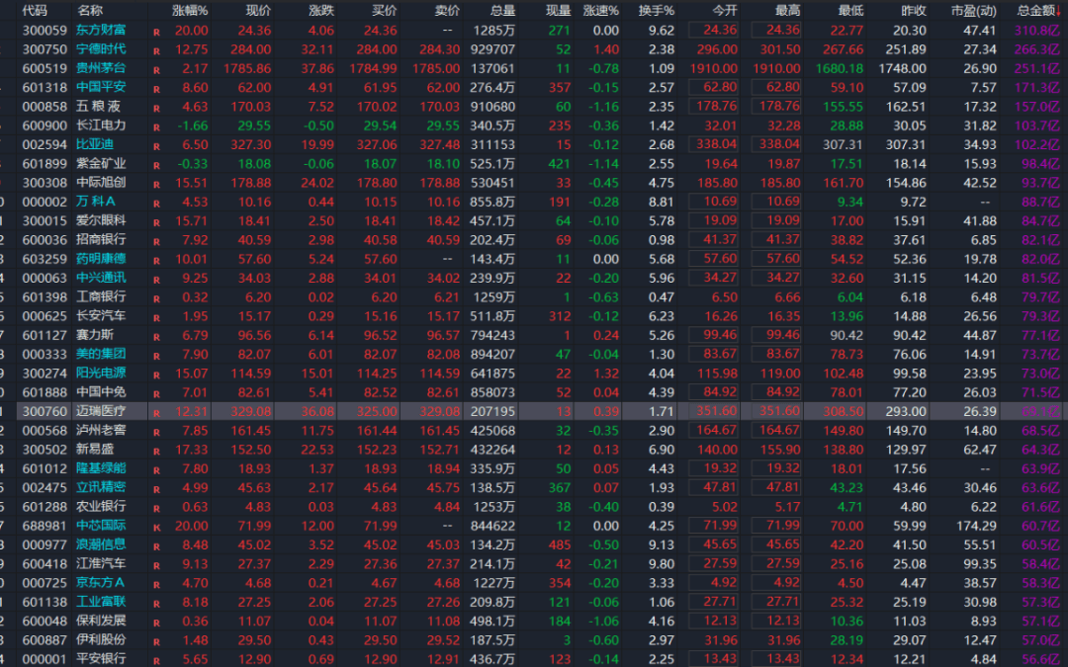The width and height of the screenshot is (1068, 667).
Task: Sort by 现价 column header
Action: click(x=258, y=10)
